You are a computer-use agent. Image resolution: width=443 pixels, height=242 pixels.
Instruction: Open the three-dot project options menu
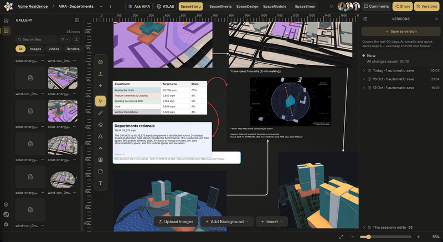(110, 7)
